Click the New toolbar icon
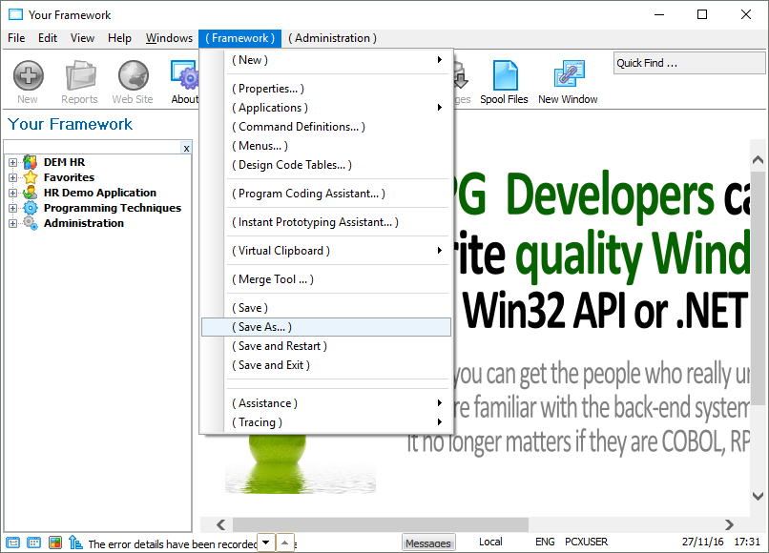769x553 pixels. click(28, 76)
